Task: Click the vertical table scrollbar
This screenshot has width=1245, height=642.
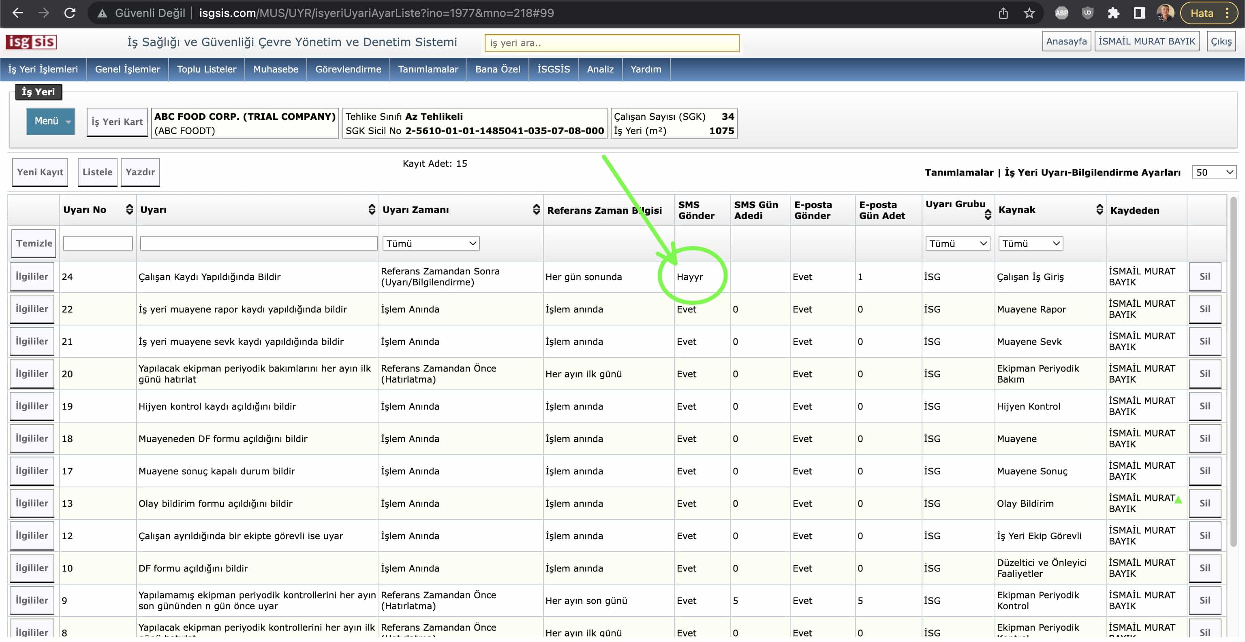Action: point(1233,372)
